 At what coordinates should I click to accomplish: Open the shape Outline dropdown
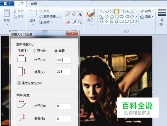tap(147, 11)
